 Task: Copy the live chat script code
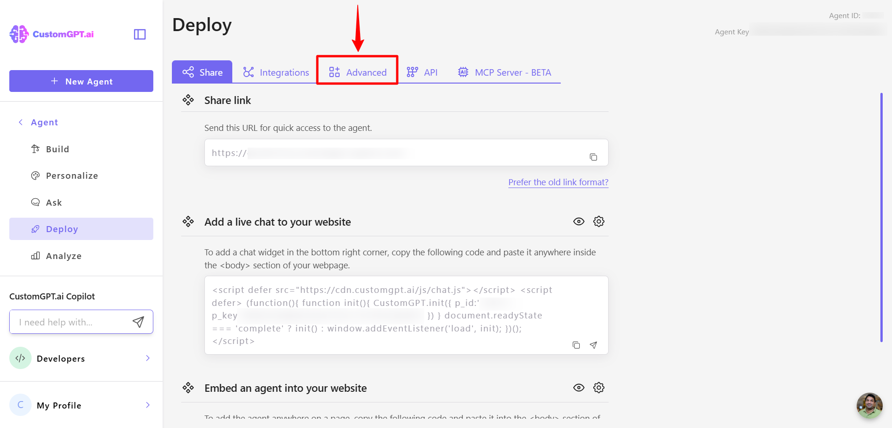pyautogui.click(x=576, y=345)
